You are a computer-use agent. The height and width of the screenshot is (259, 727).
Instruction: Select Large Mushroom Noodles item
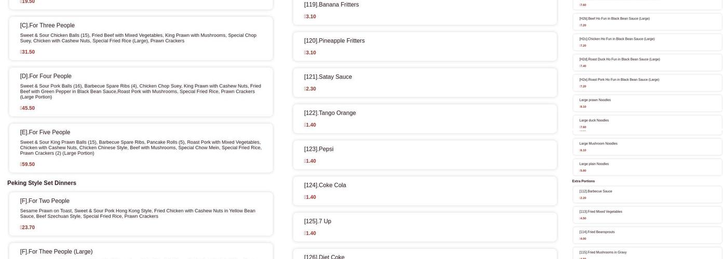click(647, 147)
